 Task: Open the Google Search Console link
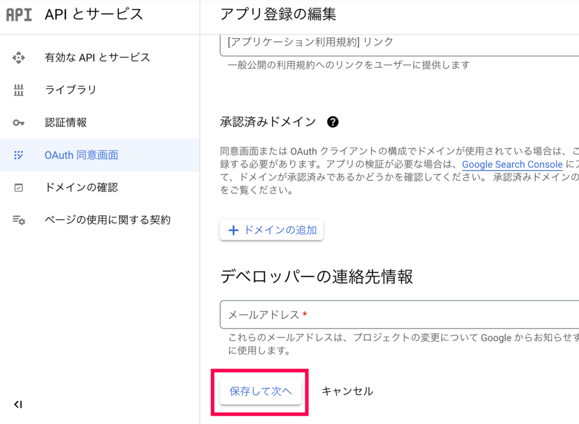[512, 165]
